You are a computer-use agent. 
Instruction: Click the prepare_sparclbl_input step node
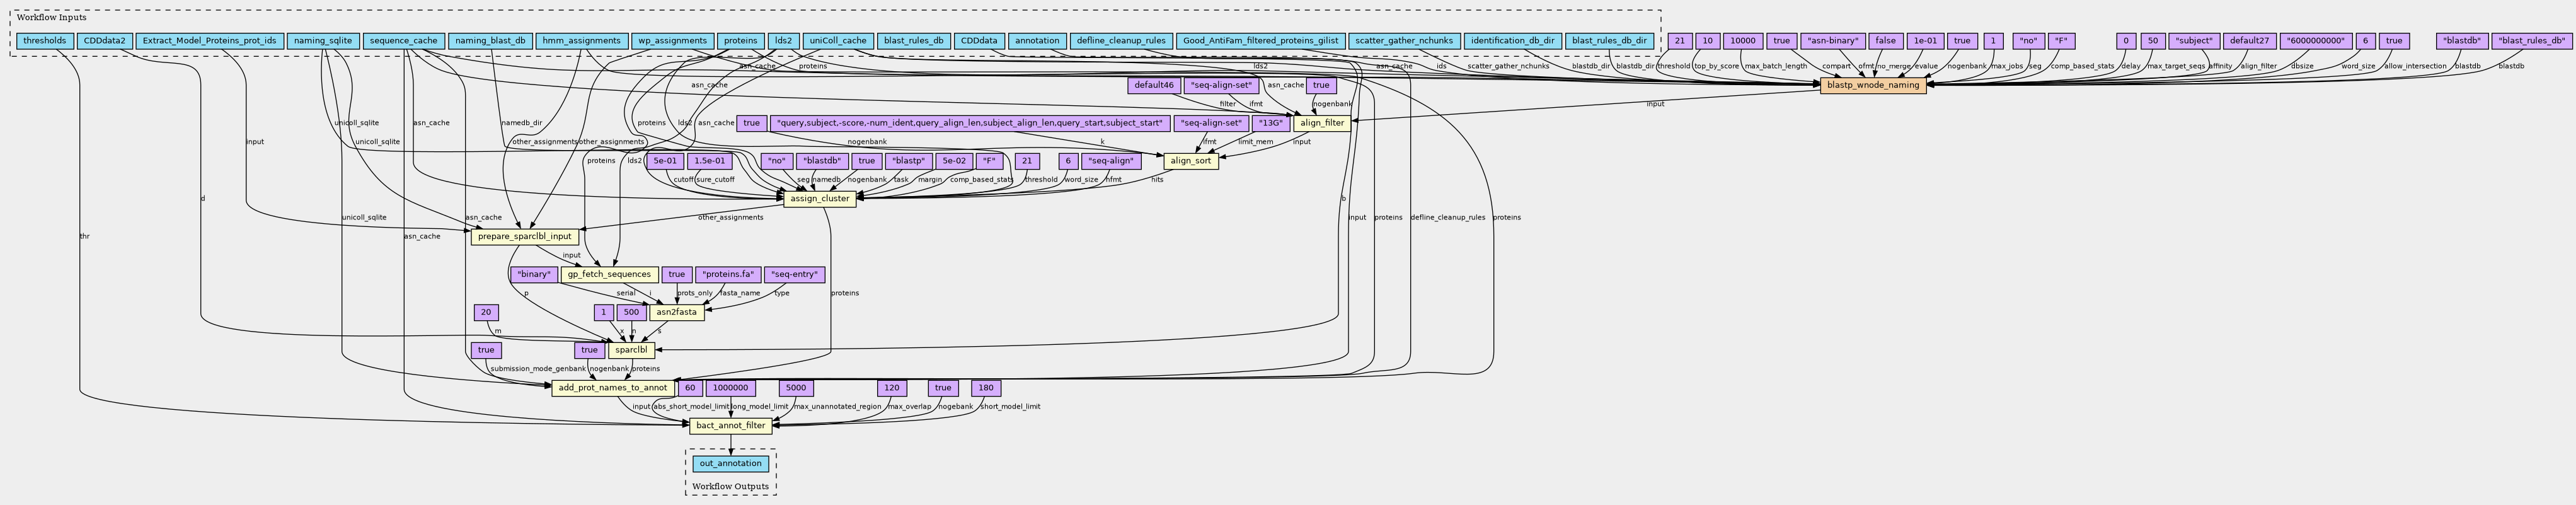click(524, 237)
